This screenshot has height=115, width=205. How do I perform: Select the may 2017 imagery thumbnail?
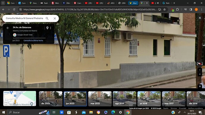(x=174, y=99)
